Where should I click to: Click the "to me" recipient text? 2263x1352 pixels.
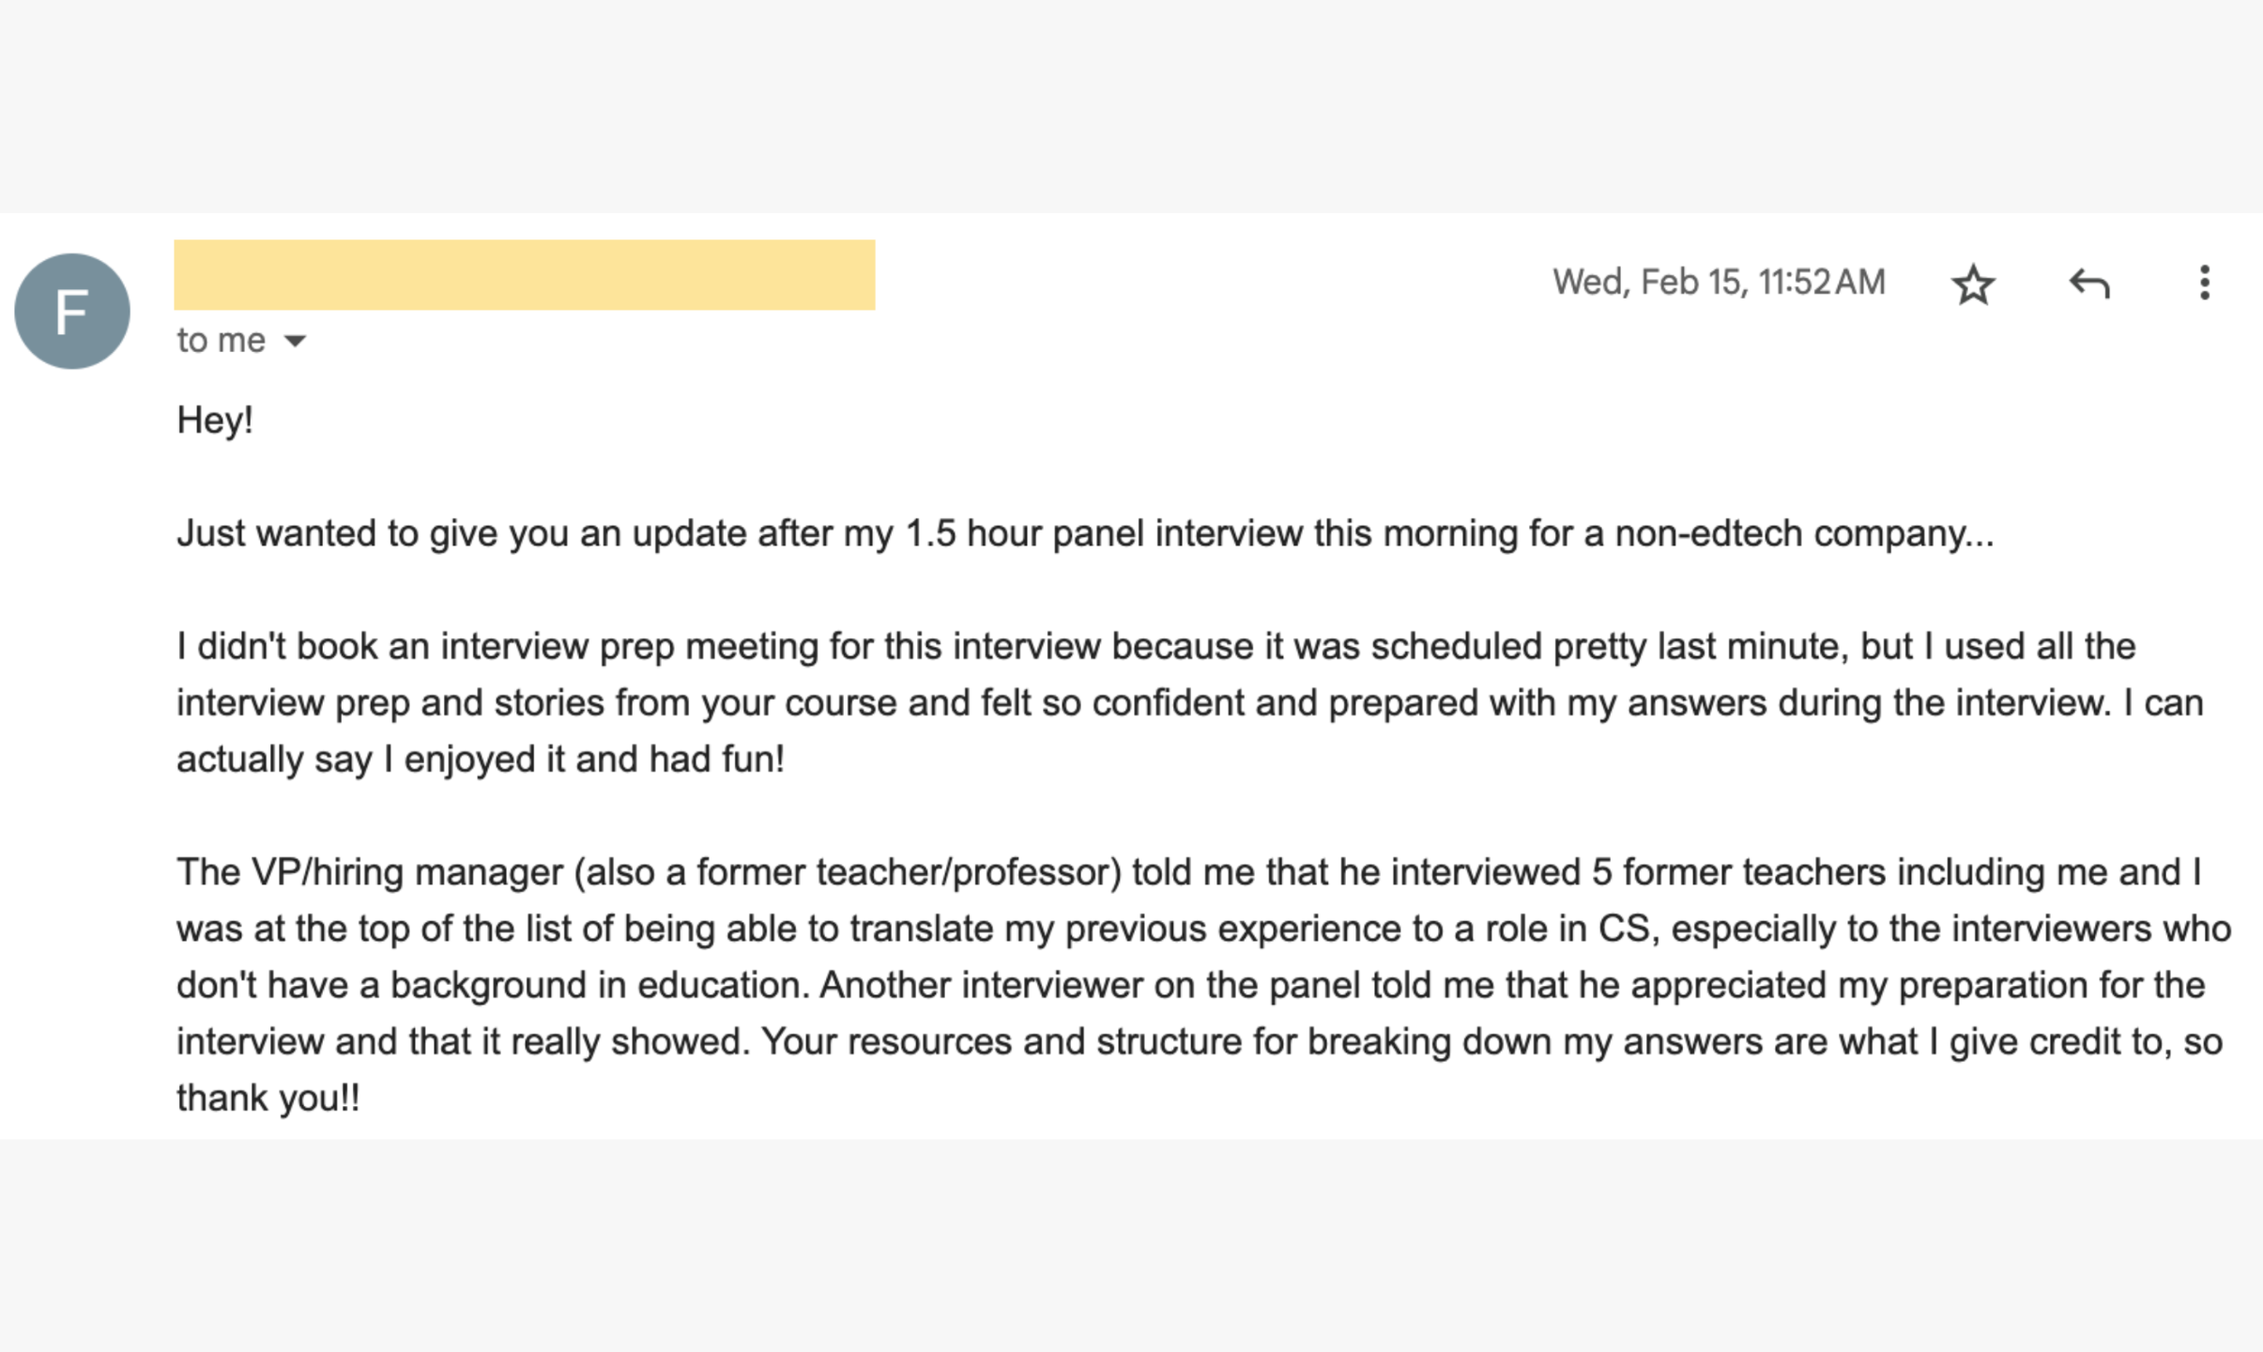(222, 340)
